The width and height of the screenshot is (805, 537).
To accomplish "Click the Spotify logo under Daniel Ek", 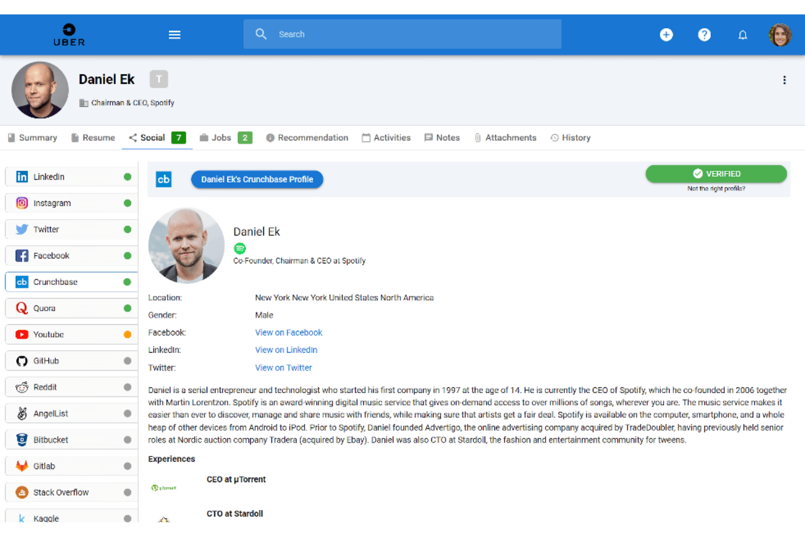I will 240,249.
